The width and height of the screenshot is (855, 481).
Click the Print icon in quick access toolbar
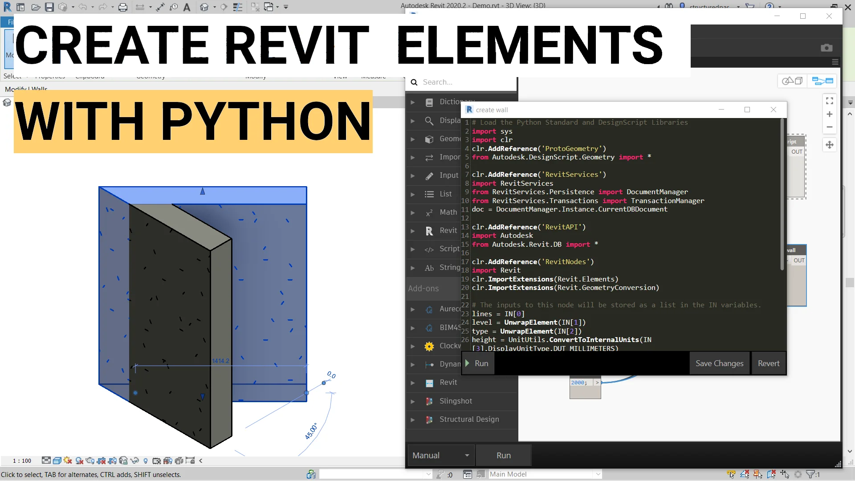[x=123, y=7]
